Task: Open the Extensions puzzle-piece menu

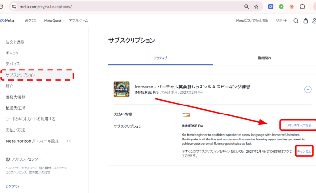Action: coord(302,7)
